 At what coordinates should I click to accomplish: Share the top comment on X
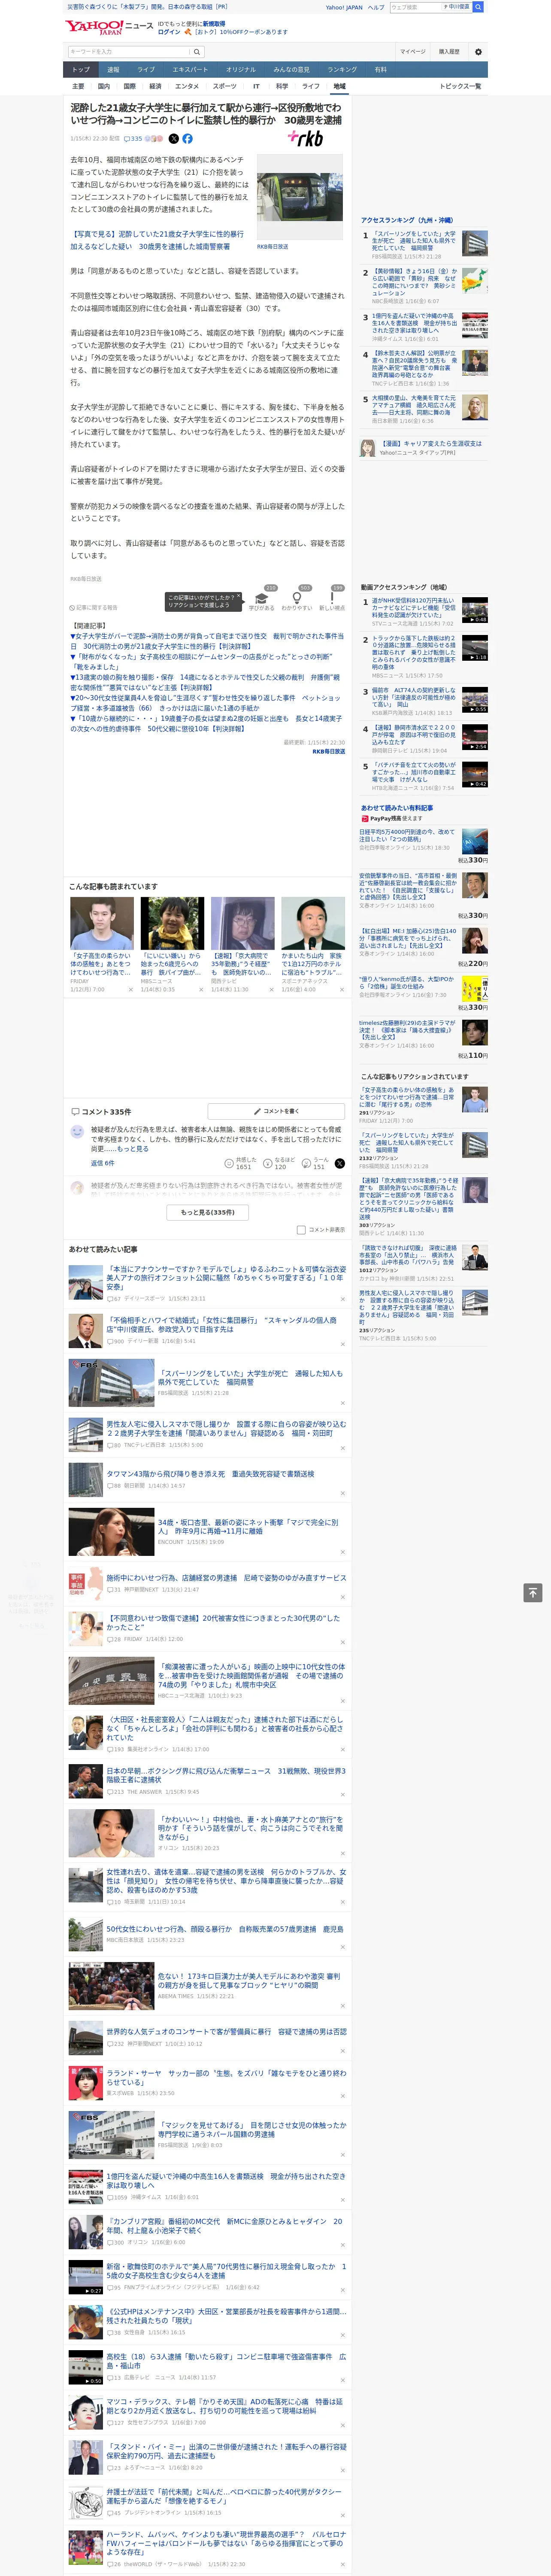pos(340,1163)
